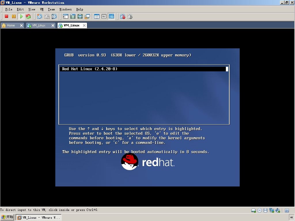Switch to Quick Switch mode icon

click(x=73, y=16)
